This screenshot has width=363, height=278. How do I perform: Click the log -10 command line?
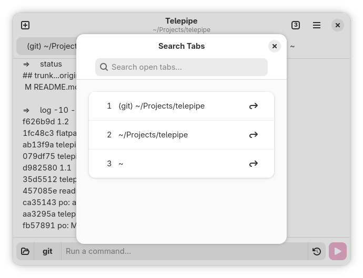coord(49,110)
